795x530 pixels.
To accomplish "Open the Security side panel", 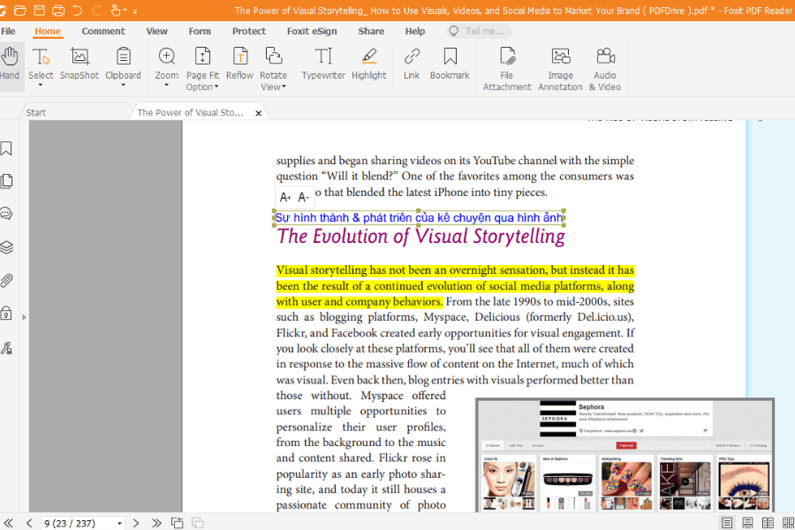I will click(6, 314).
